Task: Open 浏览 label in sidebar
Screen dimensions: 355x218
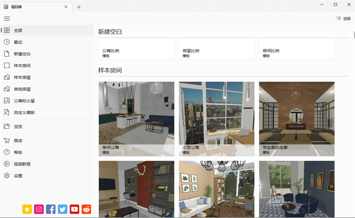Action: [18, 127]
